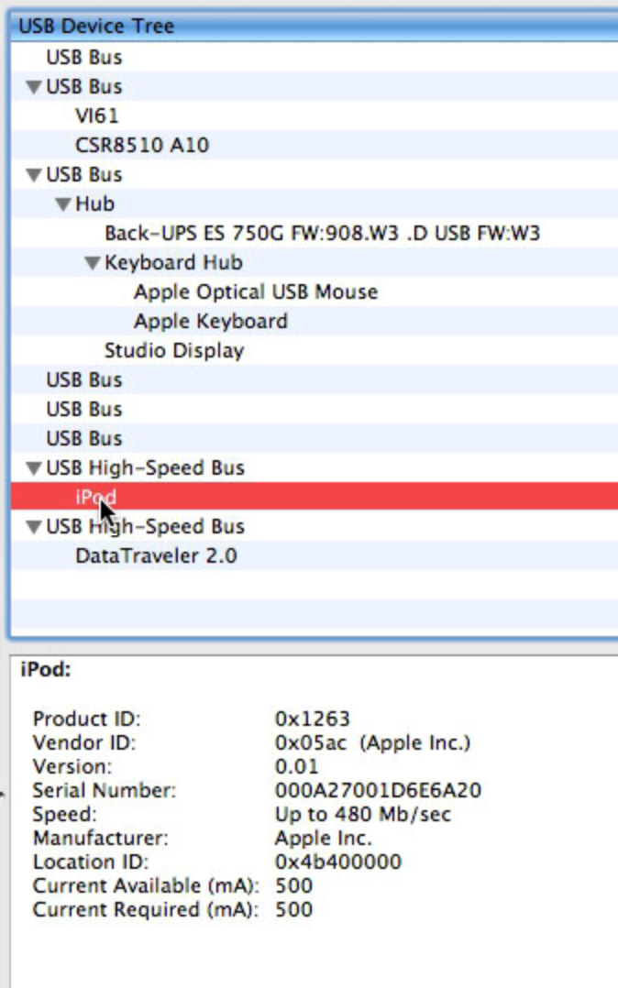The image size is (618, 988).
Task: Collapse the USB Bus containing the Hub
Action: coord(34,175)
